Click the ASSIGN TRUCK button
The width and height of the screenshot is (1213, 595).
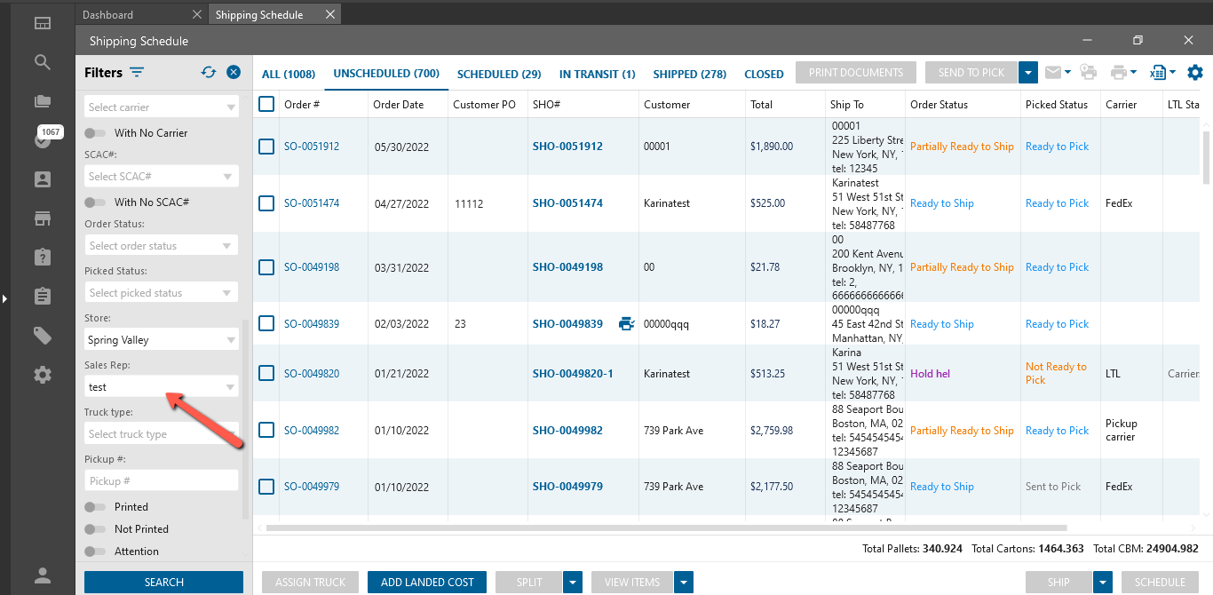click(x=310, y=583)
